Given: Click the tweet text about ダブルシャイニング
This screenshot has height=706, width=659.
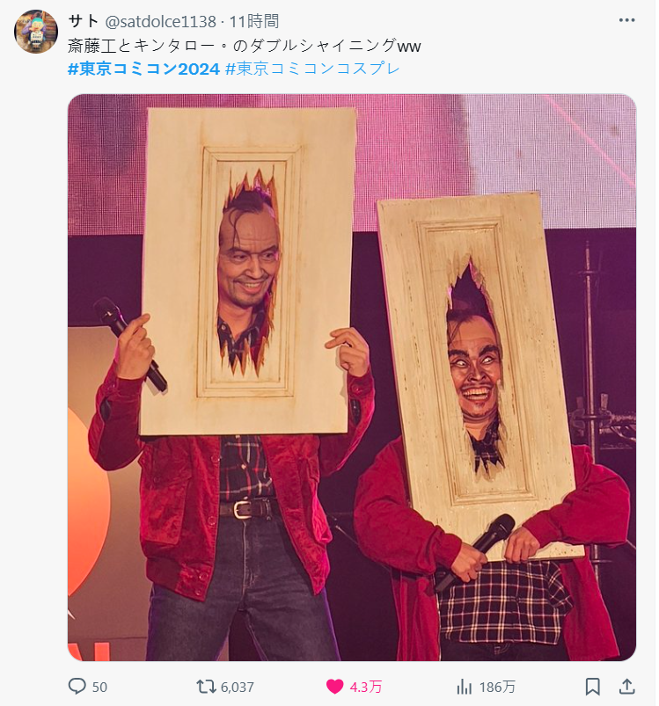Looking at the screenshot, I should 244,46.
